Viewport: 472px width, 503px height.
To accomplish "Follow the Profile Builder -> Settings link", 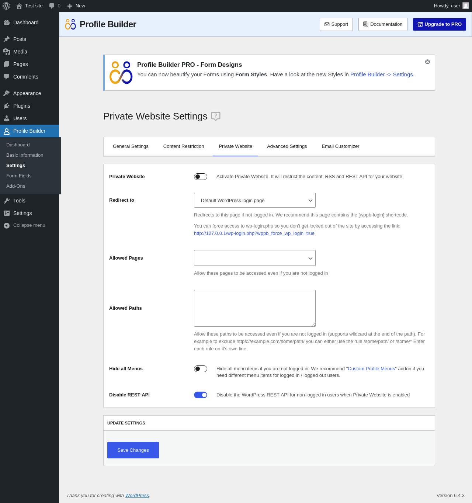I will click(382, 74).
